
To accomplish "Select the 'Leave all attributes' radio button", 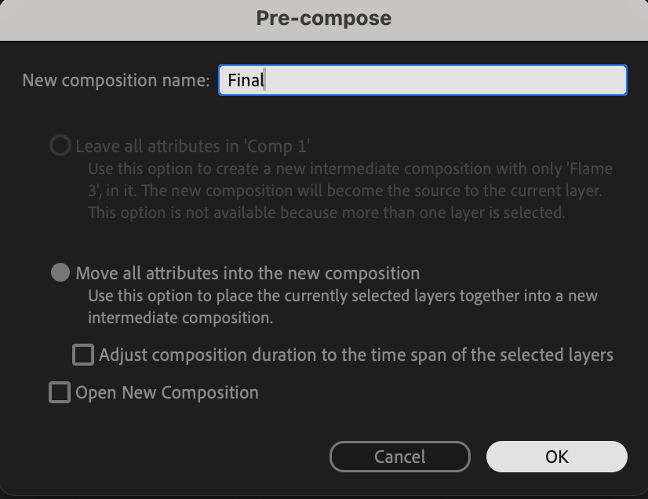I will [x=60, y=146].
